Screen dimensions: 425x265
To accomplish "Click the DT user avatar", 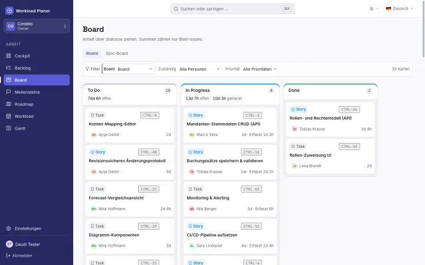I will coord(9,244).
